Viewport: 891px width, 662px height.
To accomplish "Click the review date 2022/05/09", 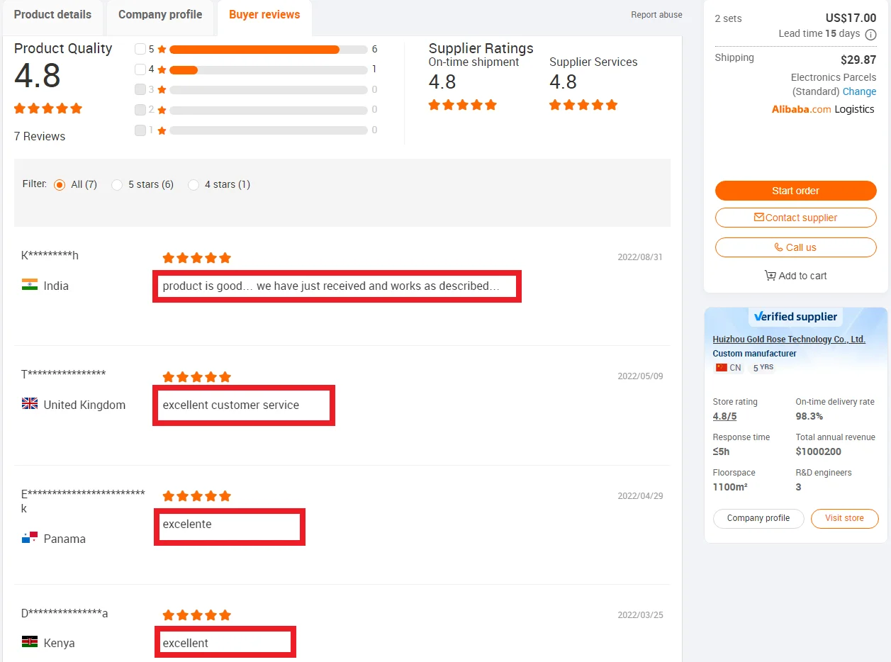I will point(640,376).
